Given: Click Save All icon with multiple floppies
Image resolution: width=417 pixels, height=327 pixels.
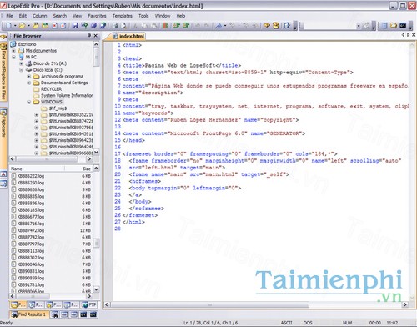Looking at the screenshot, I should tap(93, 26).
